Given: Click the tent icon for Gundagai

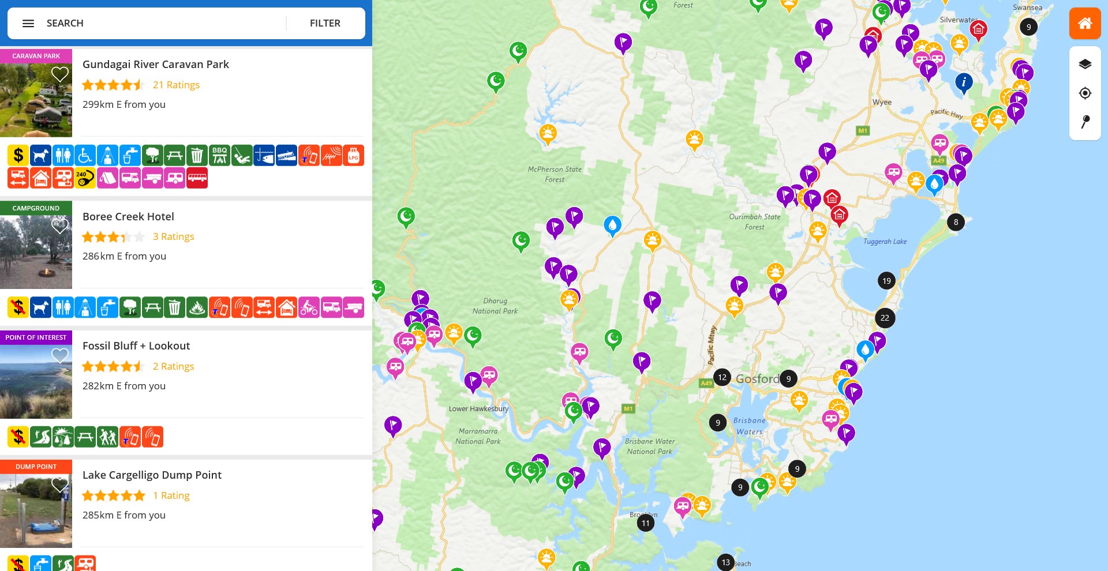Looking at the screenshot, I should tap(107, 178).
